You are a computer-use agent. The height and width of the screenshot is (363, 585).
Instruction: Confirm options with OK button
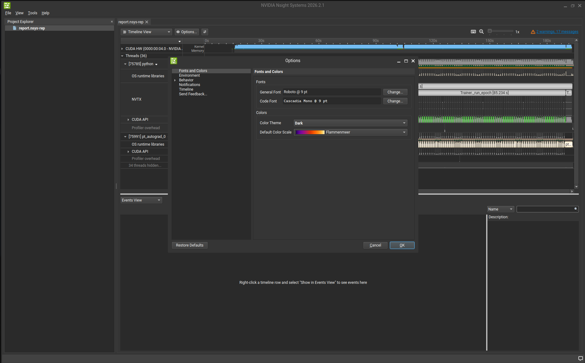pos(402,245)
